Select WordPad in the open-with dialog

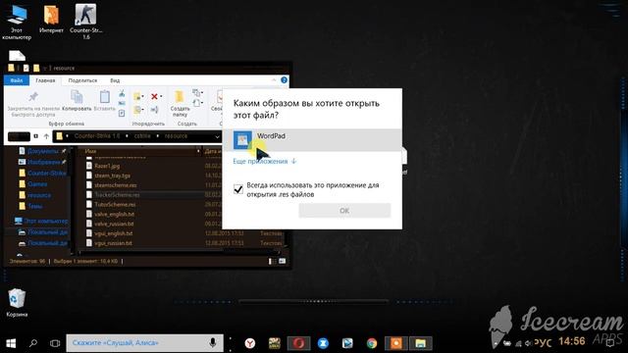pyautogui.click(x=312, y=140)
